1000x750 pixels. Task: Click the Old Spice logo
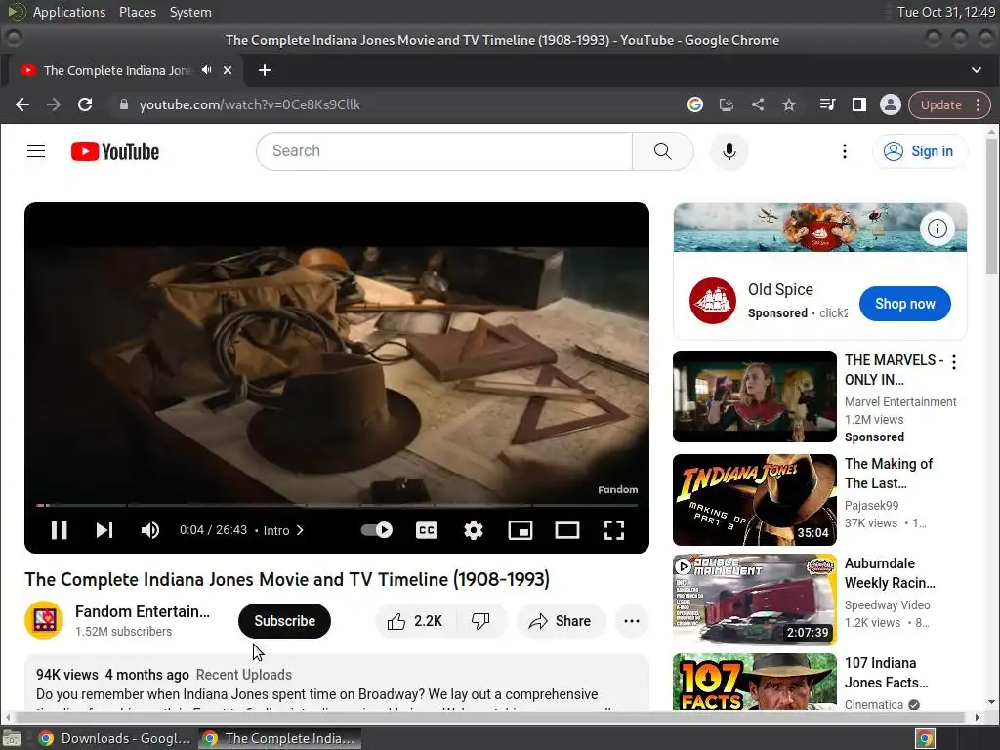[x=712, y=301]
